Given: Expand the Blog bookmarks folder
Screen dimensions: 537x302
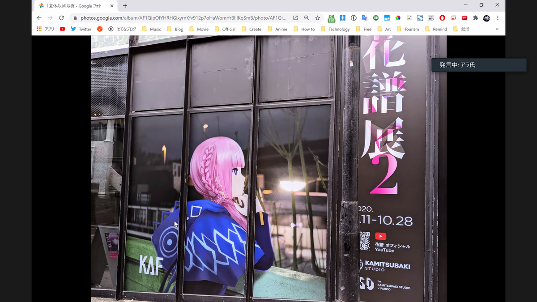Looking at the screenshot, I should [175, 29].
